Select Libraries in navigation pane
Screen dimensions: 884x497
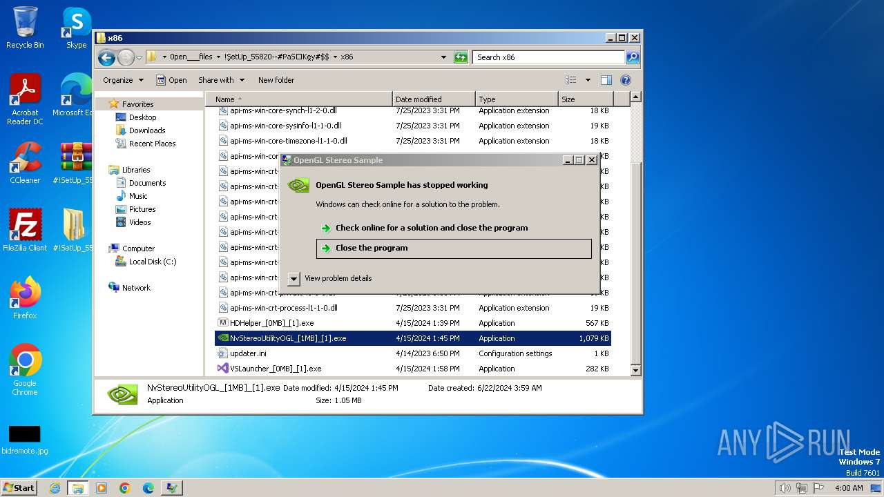[x=129, y=170]
